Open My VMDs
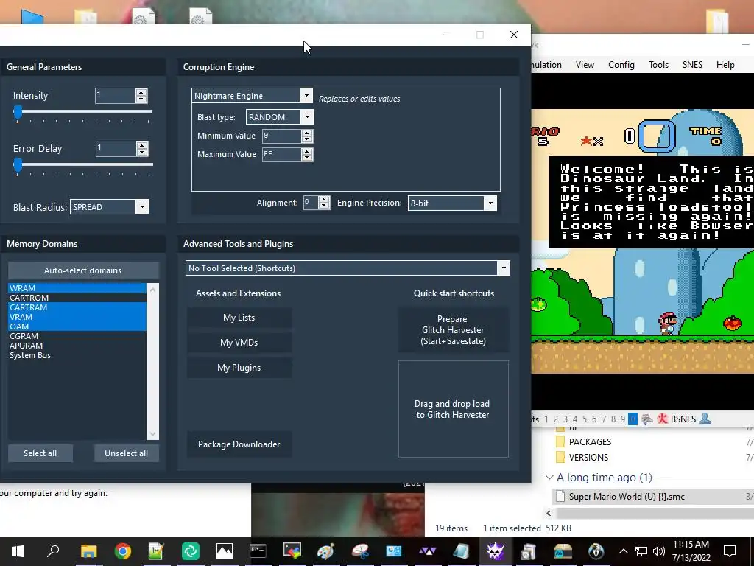 click(x=239, y=343)
